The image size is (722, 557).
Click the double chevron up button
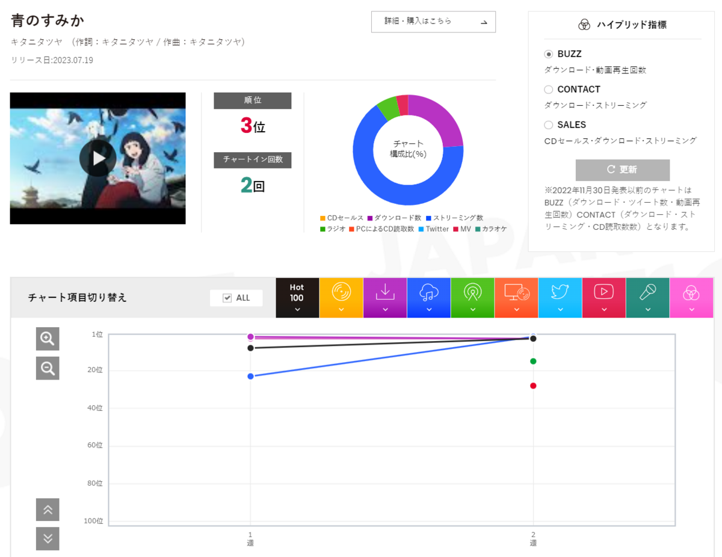point(48,510)
